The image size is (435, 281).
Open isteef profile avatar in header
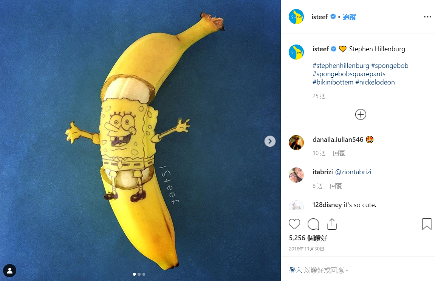point(296,17)
